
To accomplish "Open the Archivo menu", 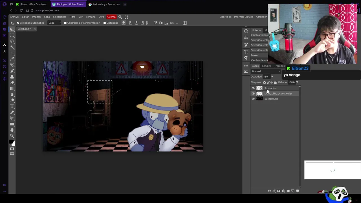I will [14, 17].
